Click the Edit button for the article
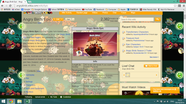 [57, 19]
